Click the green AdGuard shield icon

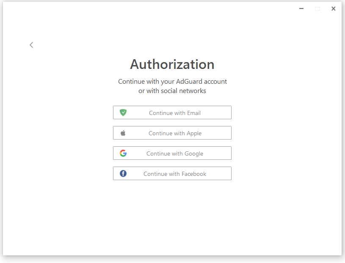tap(123, 112)
